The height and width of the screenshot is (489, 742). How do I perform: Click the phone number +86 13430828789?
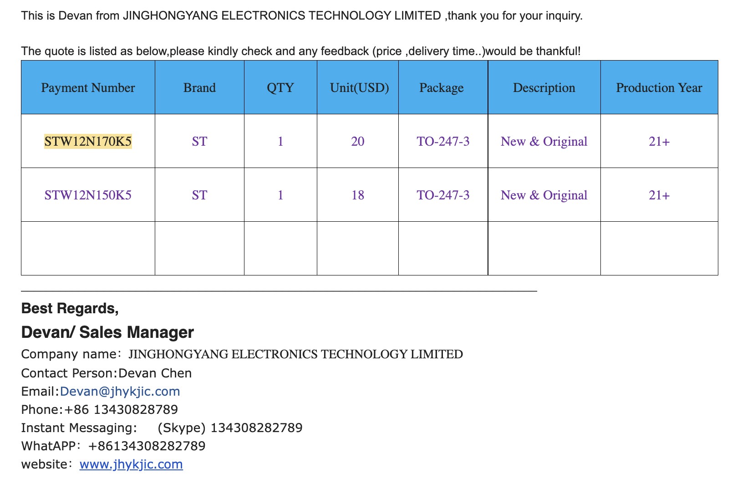pos(121,410)
